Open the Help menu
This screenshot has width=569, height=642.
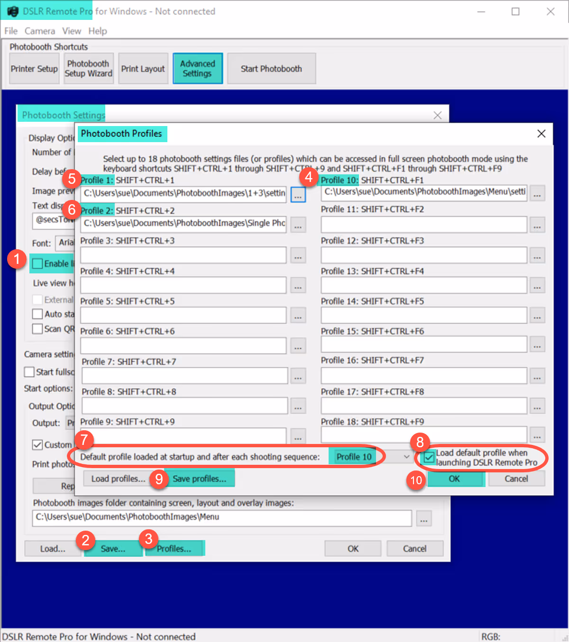coord(98,31)
